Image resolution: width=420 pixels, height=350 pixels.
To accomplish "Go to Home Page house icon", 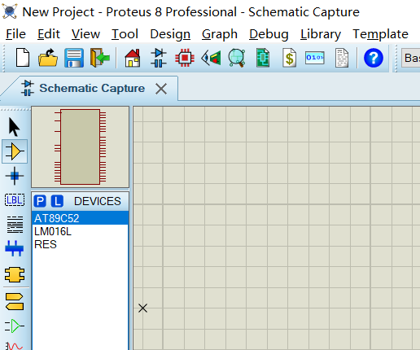I will coord(133,58).
